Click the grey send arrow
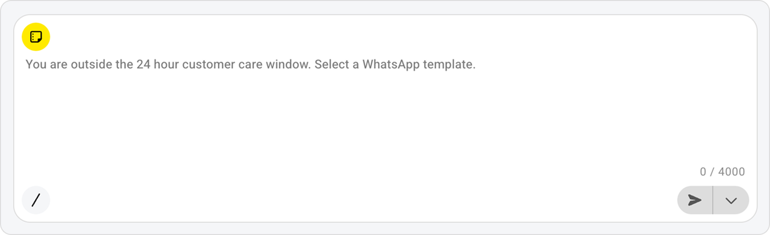770x235 pixels. pos(695,200)
